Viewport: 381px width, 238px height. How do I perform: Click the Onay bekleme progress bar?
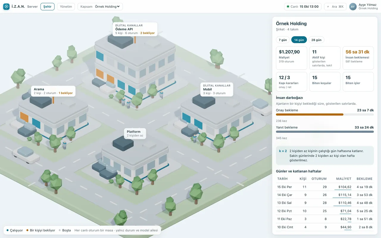tap(325, 115)
